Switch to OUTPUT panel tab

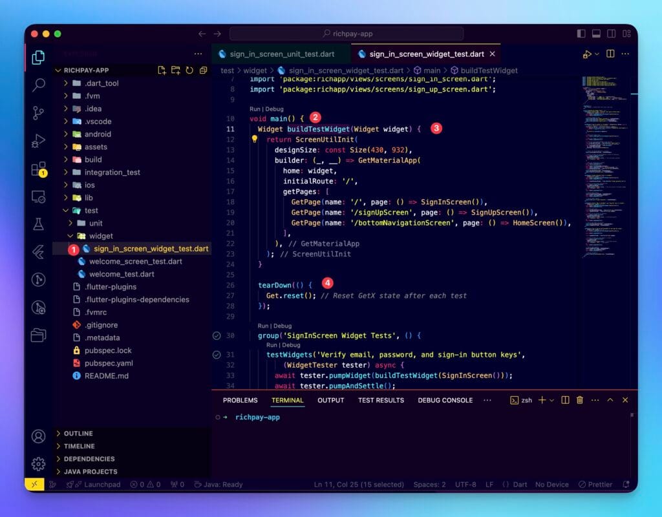pyautogui.click(x=330, y=400)
